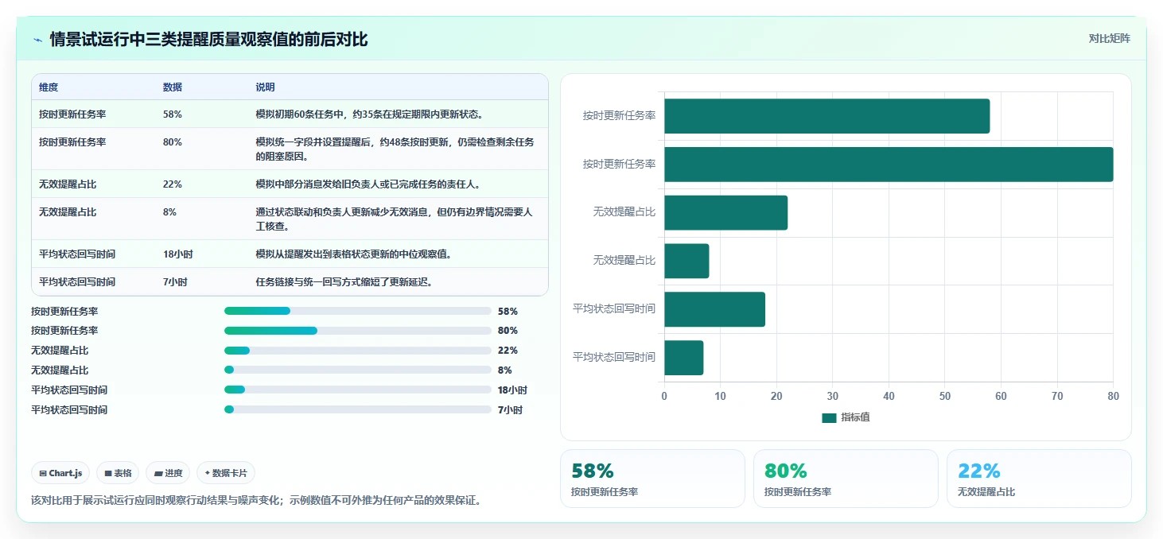Click the Chart.js tag chip
This screenshot has width=1163, height=539.
61,473
